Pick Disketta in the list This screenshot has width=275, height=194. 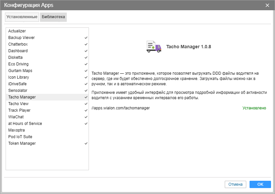tap(47, 58)
